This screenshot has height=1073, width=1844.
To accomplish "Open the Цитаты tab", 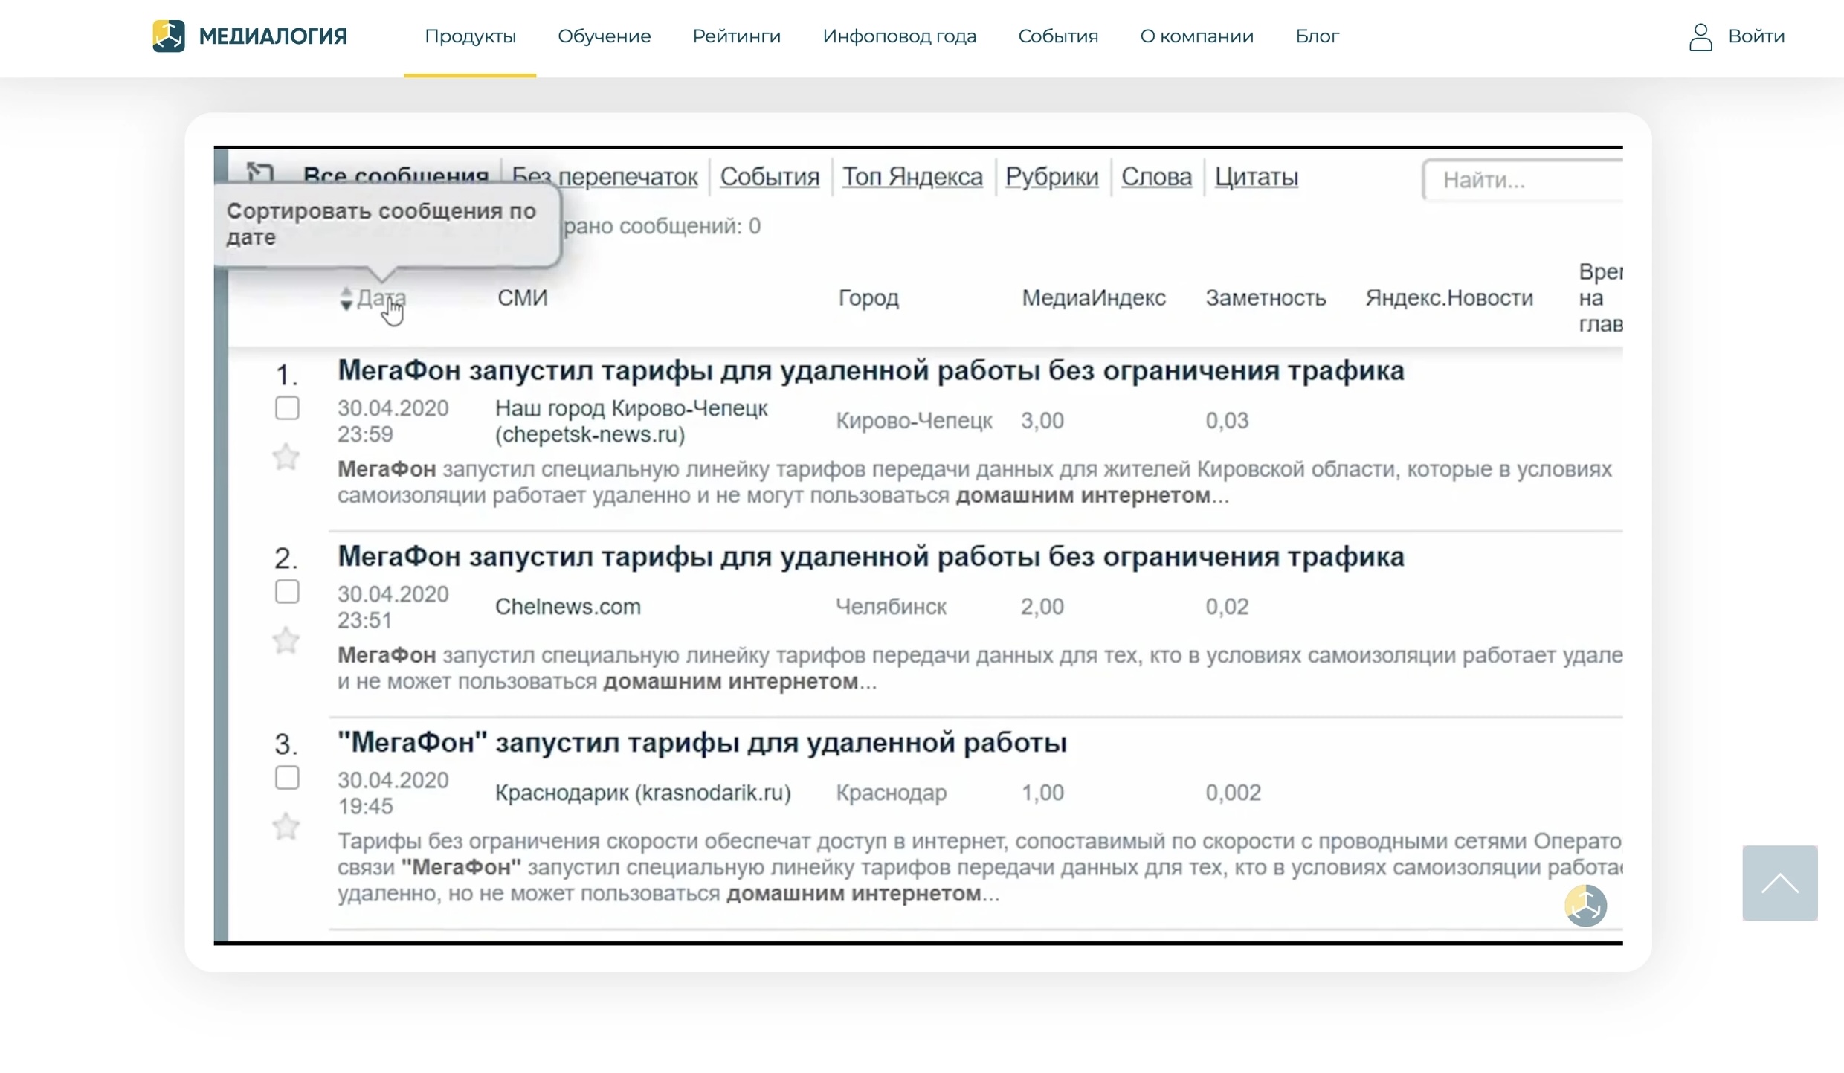I will coord(1256,177).
